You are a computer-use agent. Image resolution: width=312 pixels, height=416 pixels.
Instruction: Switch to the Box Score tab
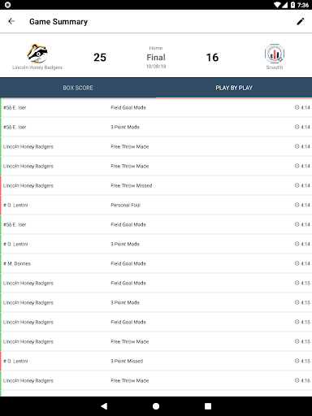(x=78, y=88)
